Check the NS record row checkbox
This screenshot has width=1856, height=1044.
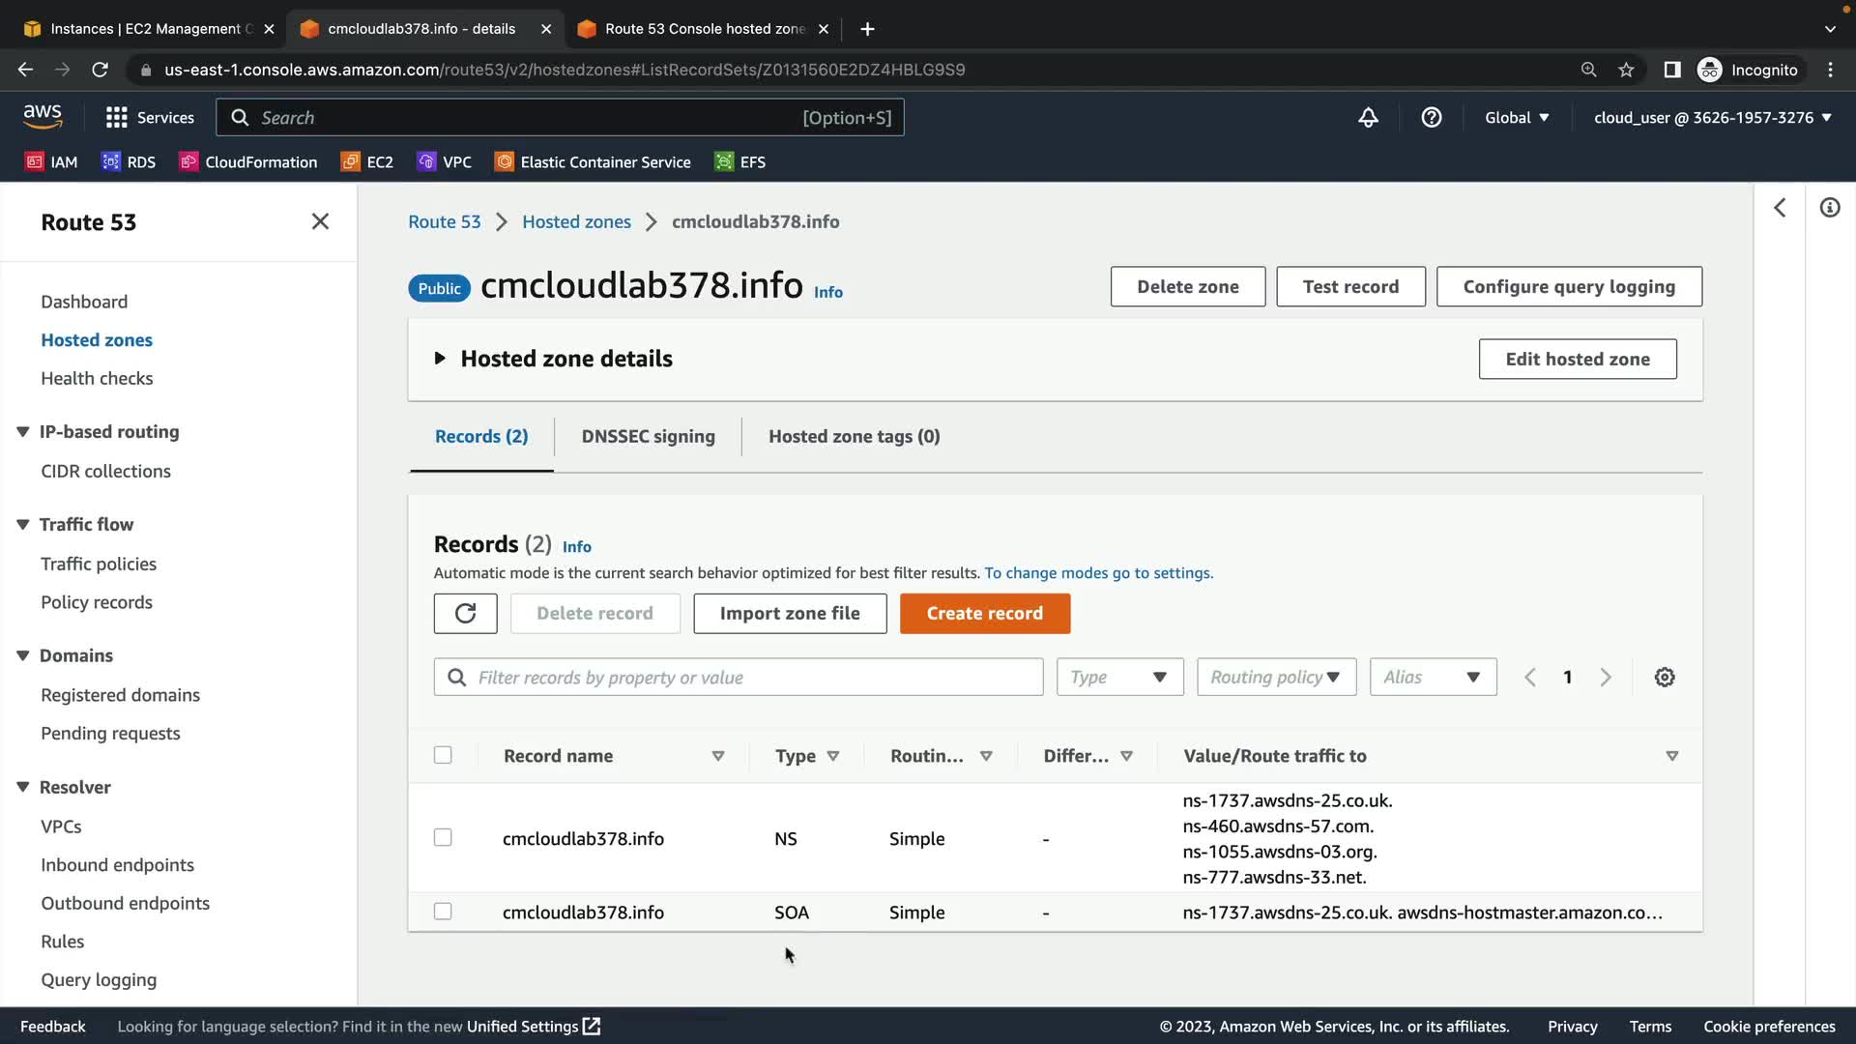click(443, 838)
